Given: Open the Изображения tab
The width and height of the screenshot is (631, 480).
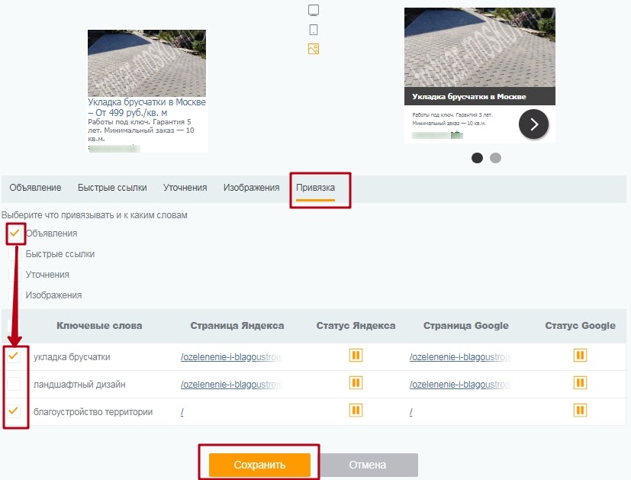Looking at the screenshot, I should [x=251, y=188].
